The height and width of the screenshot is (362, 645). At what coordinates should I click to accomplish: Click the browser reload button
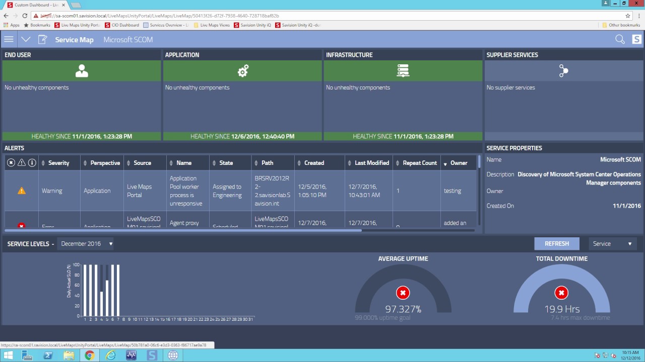(25, 16)
